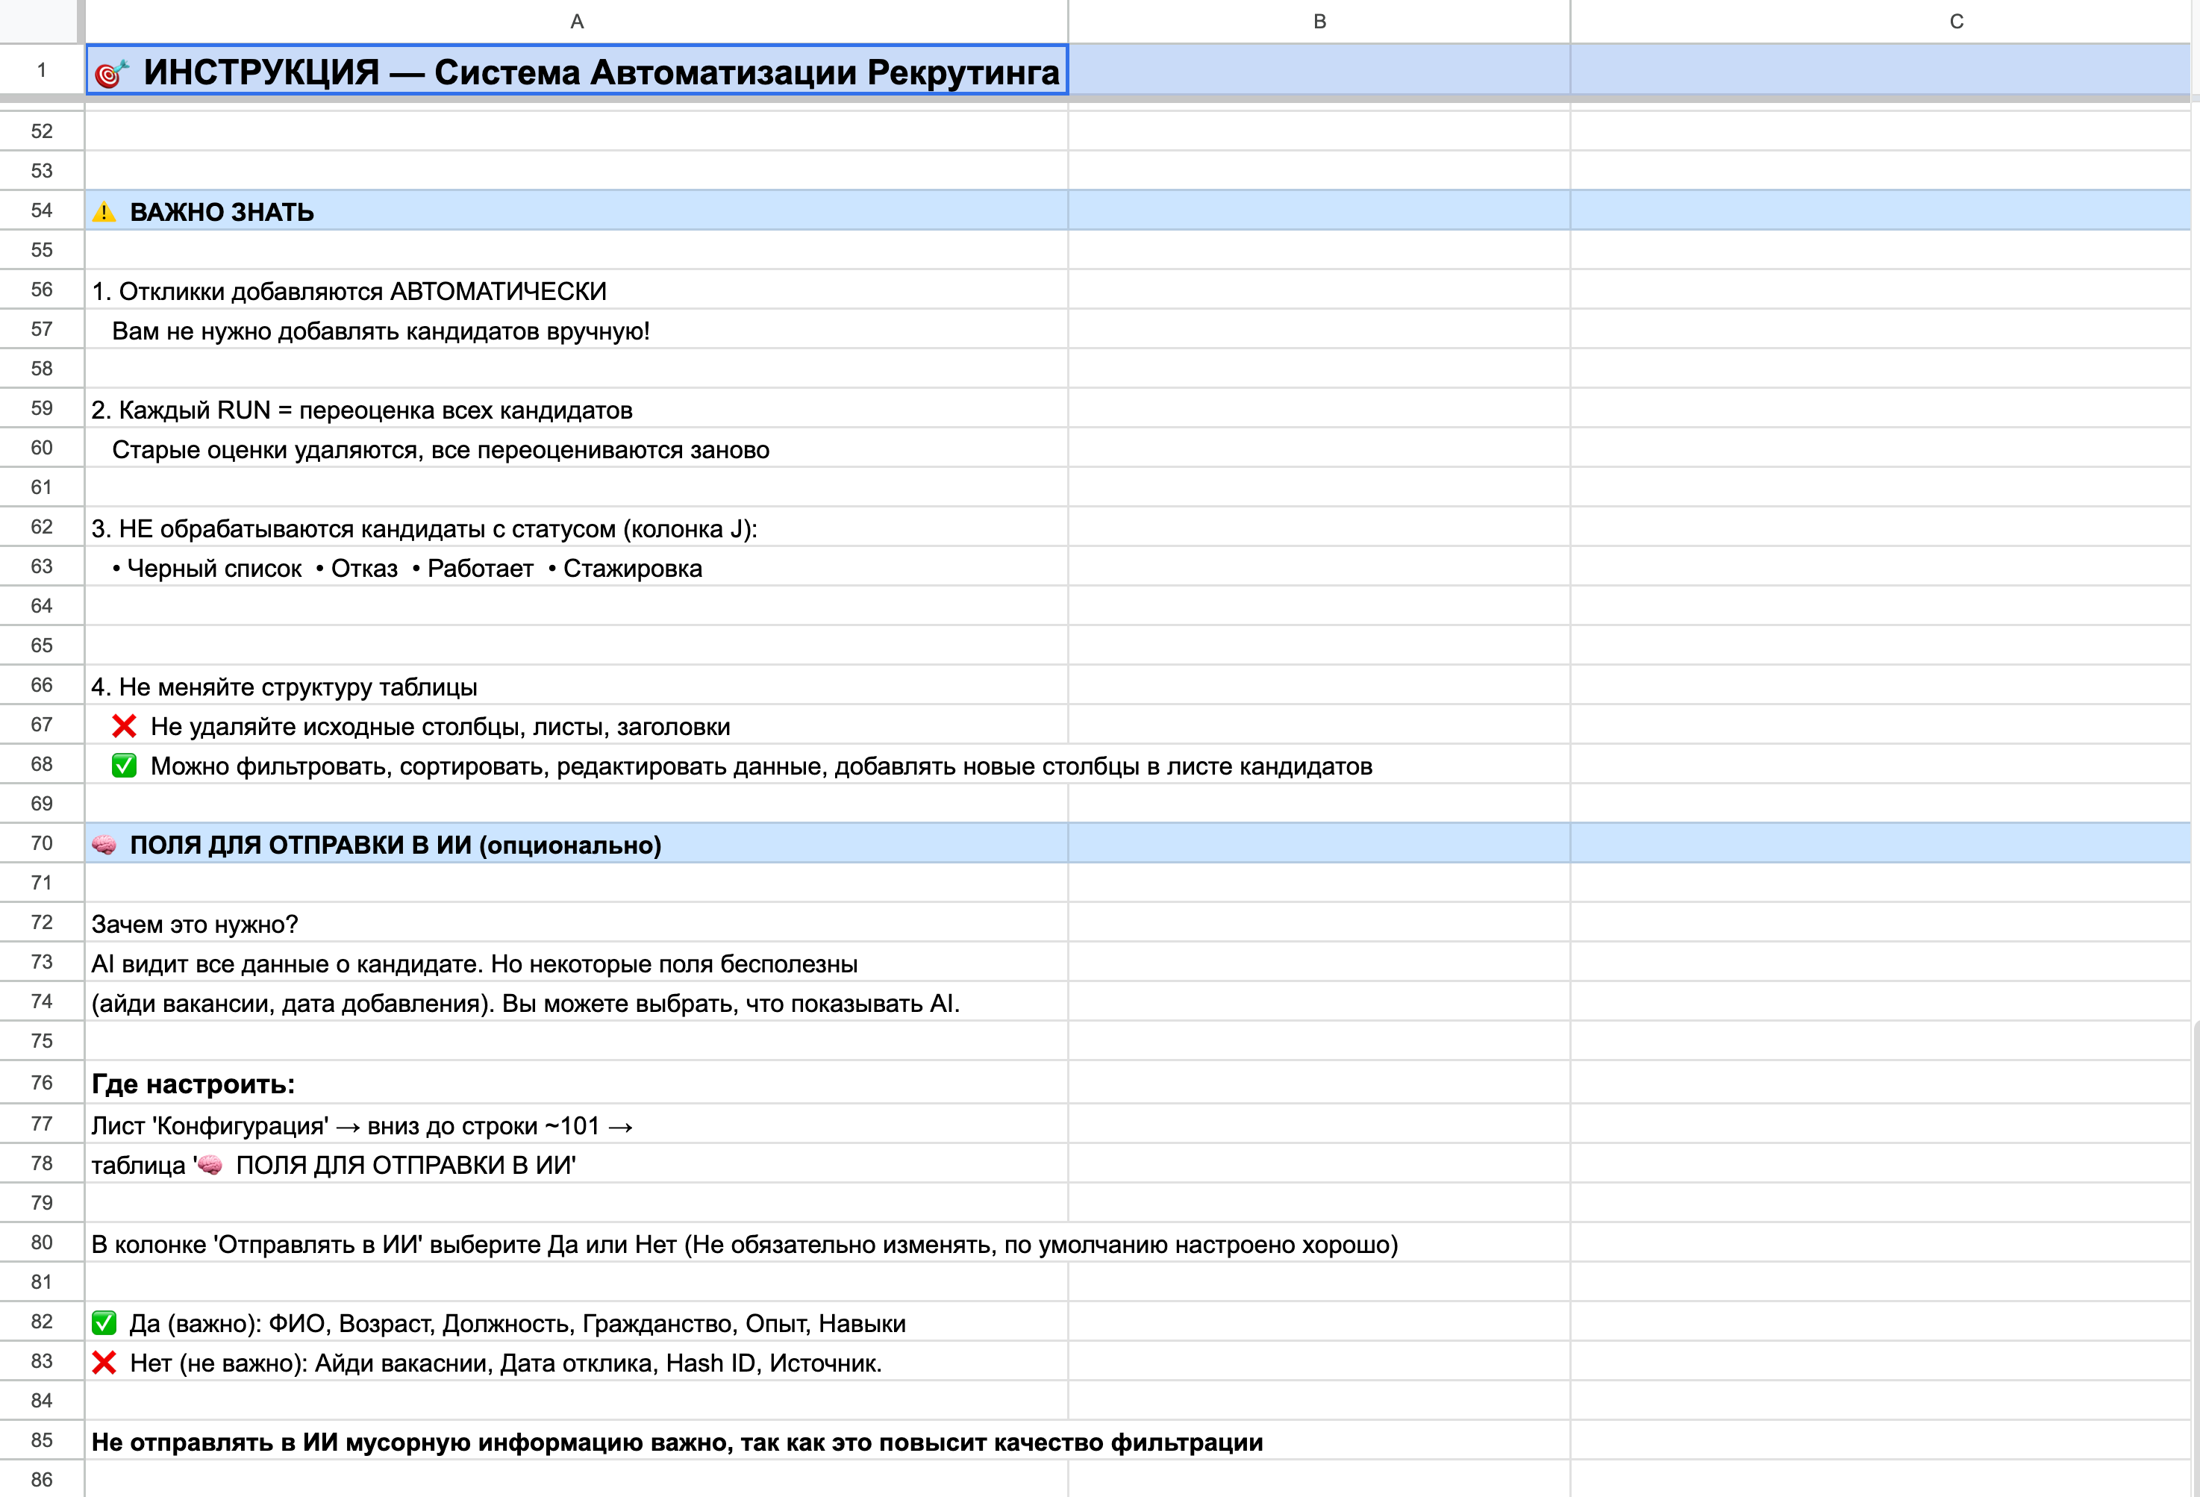Click the select-all corner box above row 1
Screen dimensions: 2200x1497
point(38,21)
